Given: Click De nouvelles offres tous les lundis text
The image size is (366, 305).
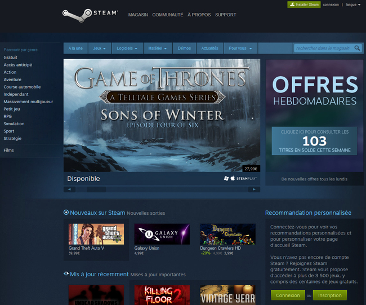Looking at the screenshot, I should (314, 179).
